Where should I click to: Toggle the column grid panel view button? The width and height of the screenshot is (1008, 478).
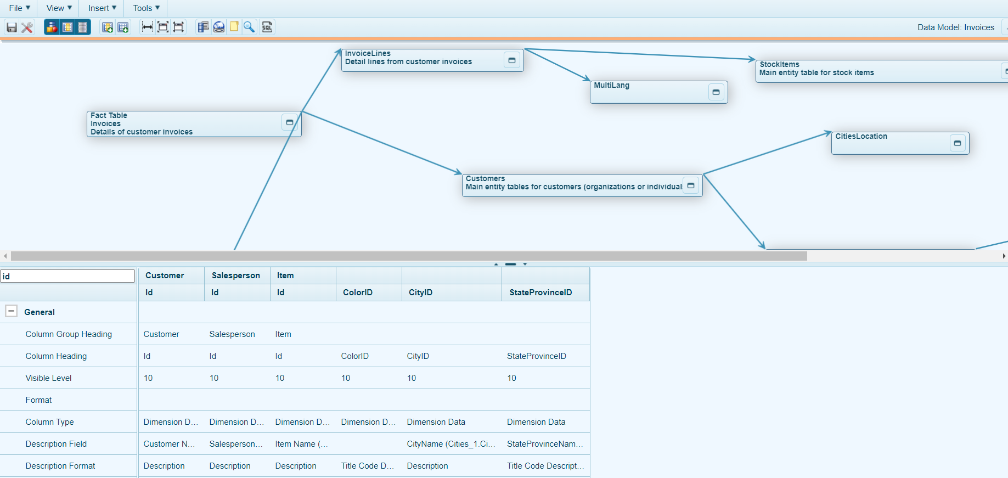[67, 27]
